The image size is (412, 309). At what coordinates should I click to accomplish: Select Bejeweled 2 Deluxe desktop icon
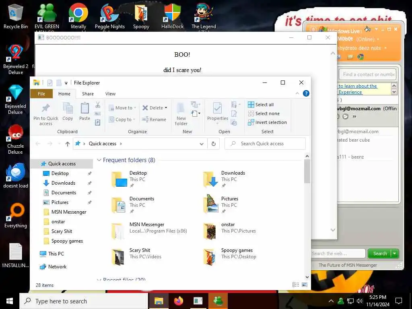16,60
